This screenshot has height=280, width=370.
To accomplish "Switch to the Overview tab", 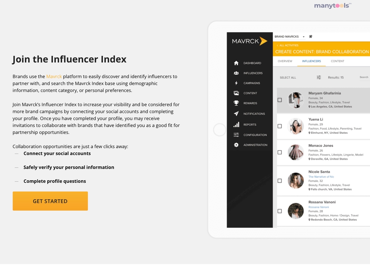I will 285,61.
